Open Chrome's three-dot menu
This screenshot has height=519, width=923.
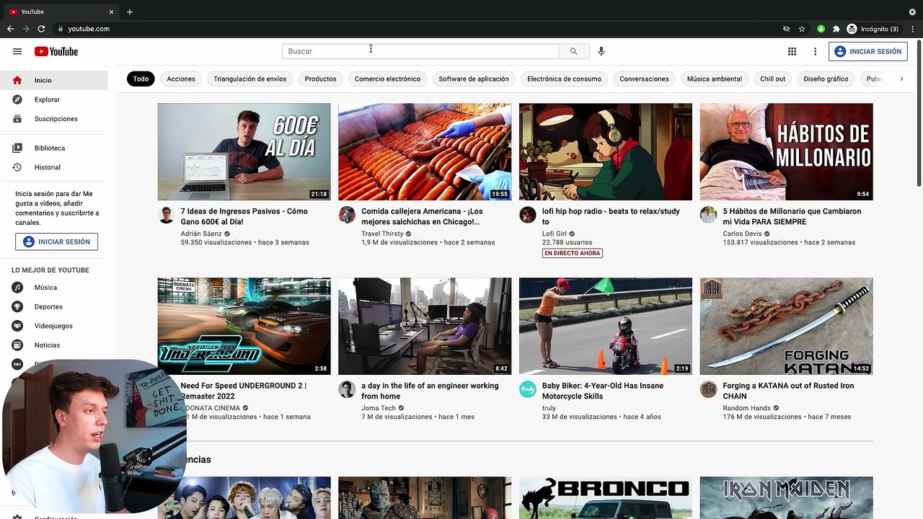tap(912, 29)
